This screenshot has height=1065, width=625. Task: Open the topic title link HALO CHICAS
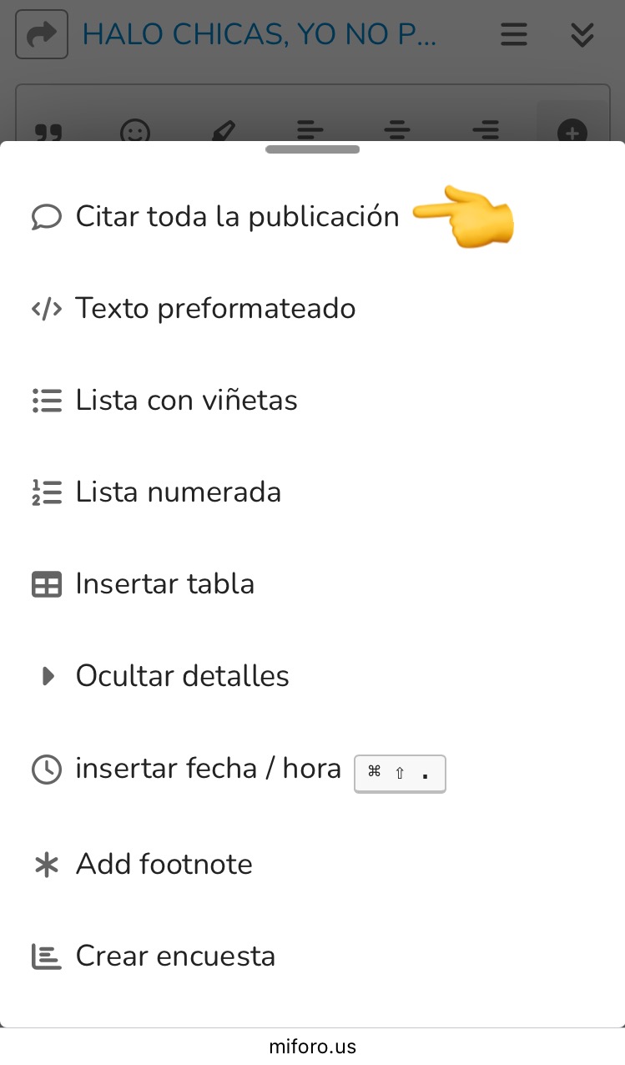click(x=259, y=35)
